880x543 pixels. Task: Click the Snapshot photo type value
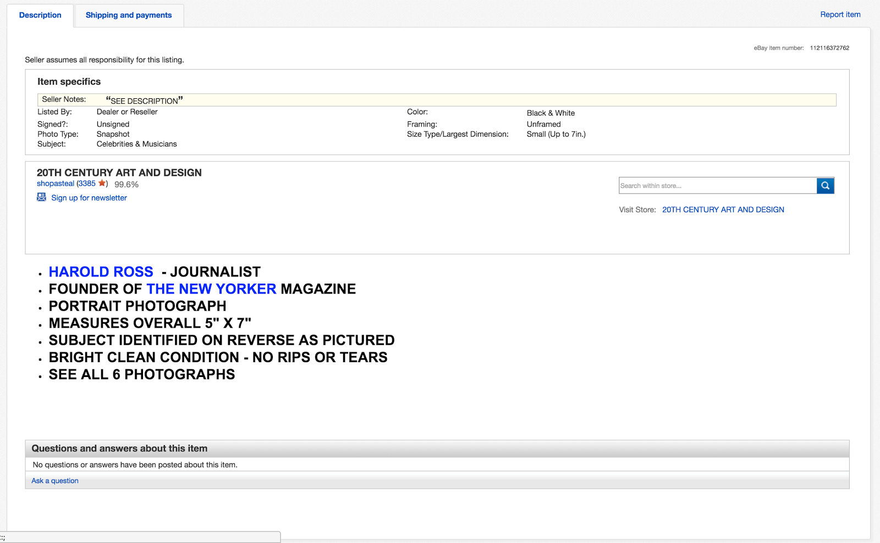point(113,135)
